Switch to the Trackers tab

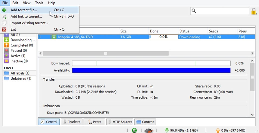pyautogui.click(x=71, y=122)
